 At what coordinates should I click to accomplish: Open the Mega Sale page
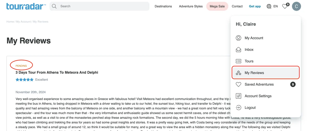pyautogui.click(x=217, y=6)
